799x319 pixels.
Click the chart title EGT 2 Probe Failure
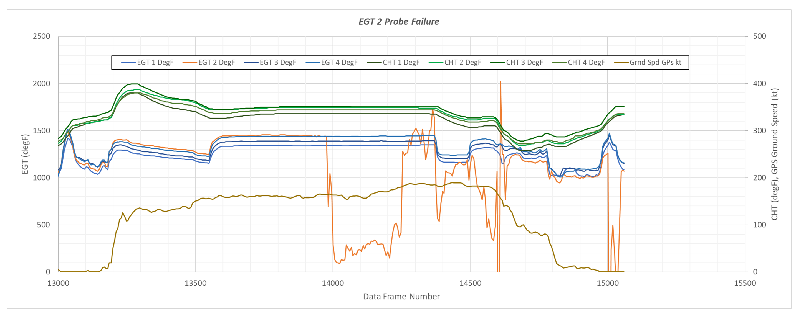(x=399, y=22)
